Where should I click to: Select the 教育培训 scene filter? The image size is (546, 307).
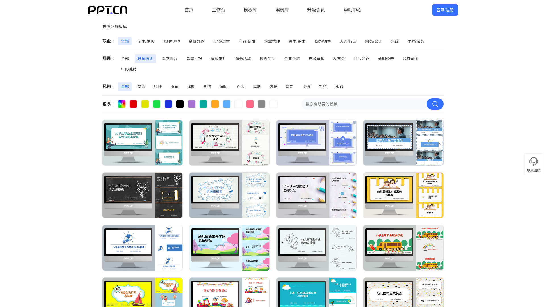click(x=145, y=59)
